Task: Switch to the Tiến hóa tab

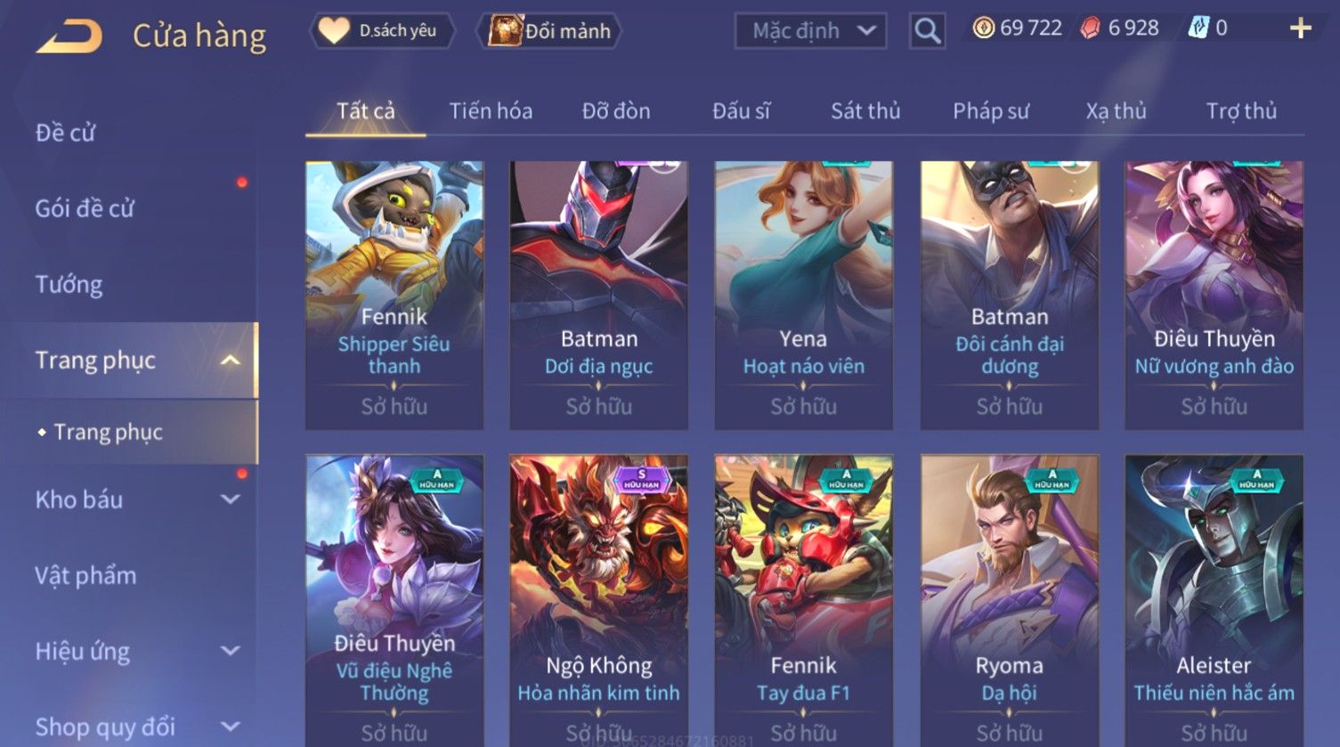Action: pyautogui.click(x=491, y=111)
